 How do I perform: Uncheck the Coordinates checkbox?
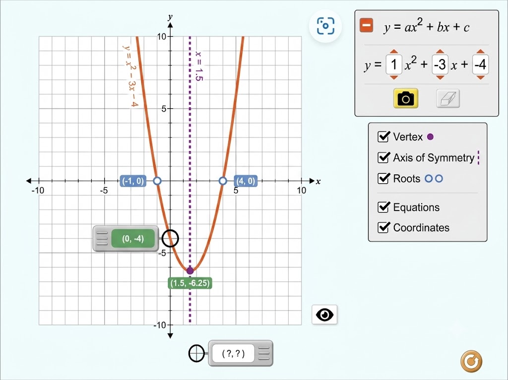click(383, 227)
